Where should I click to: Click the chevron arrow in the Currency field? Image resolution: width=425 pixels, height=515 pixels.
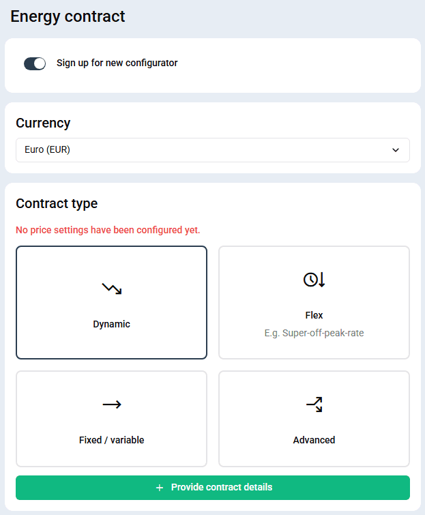pyautogui.click(x=396, y=150)
